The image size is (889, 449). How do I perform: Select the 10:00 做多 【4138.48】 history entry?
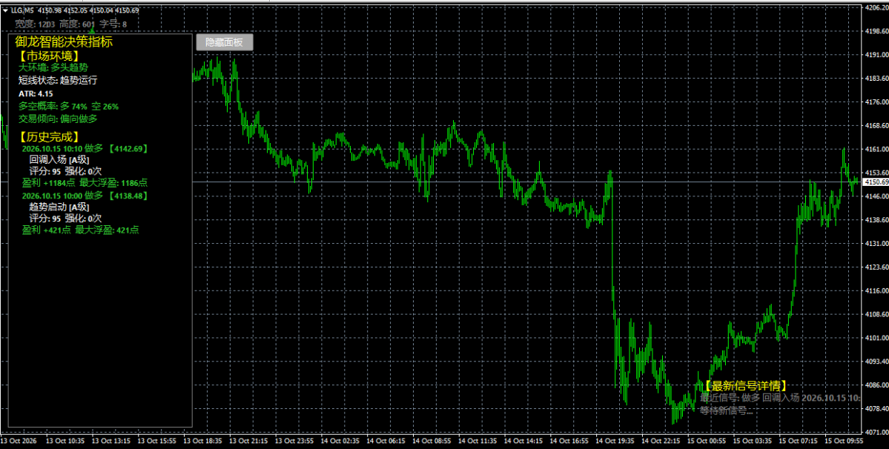click(x=85, y=196)
